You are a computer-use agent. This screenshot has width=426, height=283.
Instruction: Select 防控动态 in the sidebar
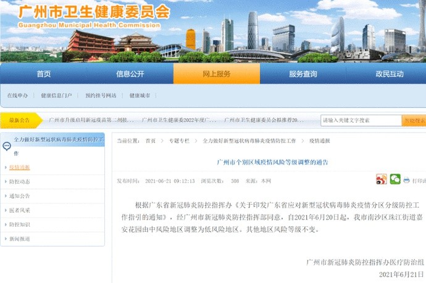point(19,181)
